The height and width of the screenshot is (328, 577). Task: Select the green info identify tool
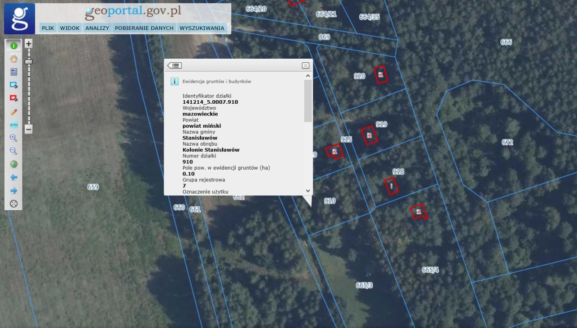14,46
